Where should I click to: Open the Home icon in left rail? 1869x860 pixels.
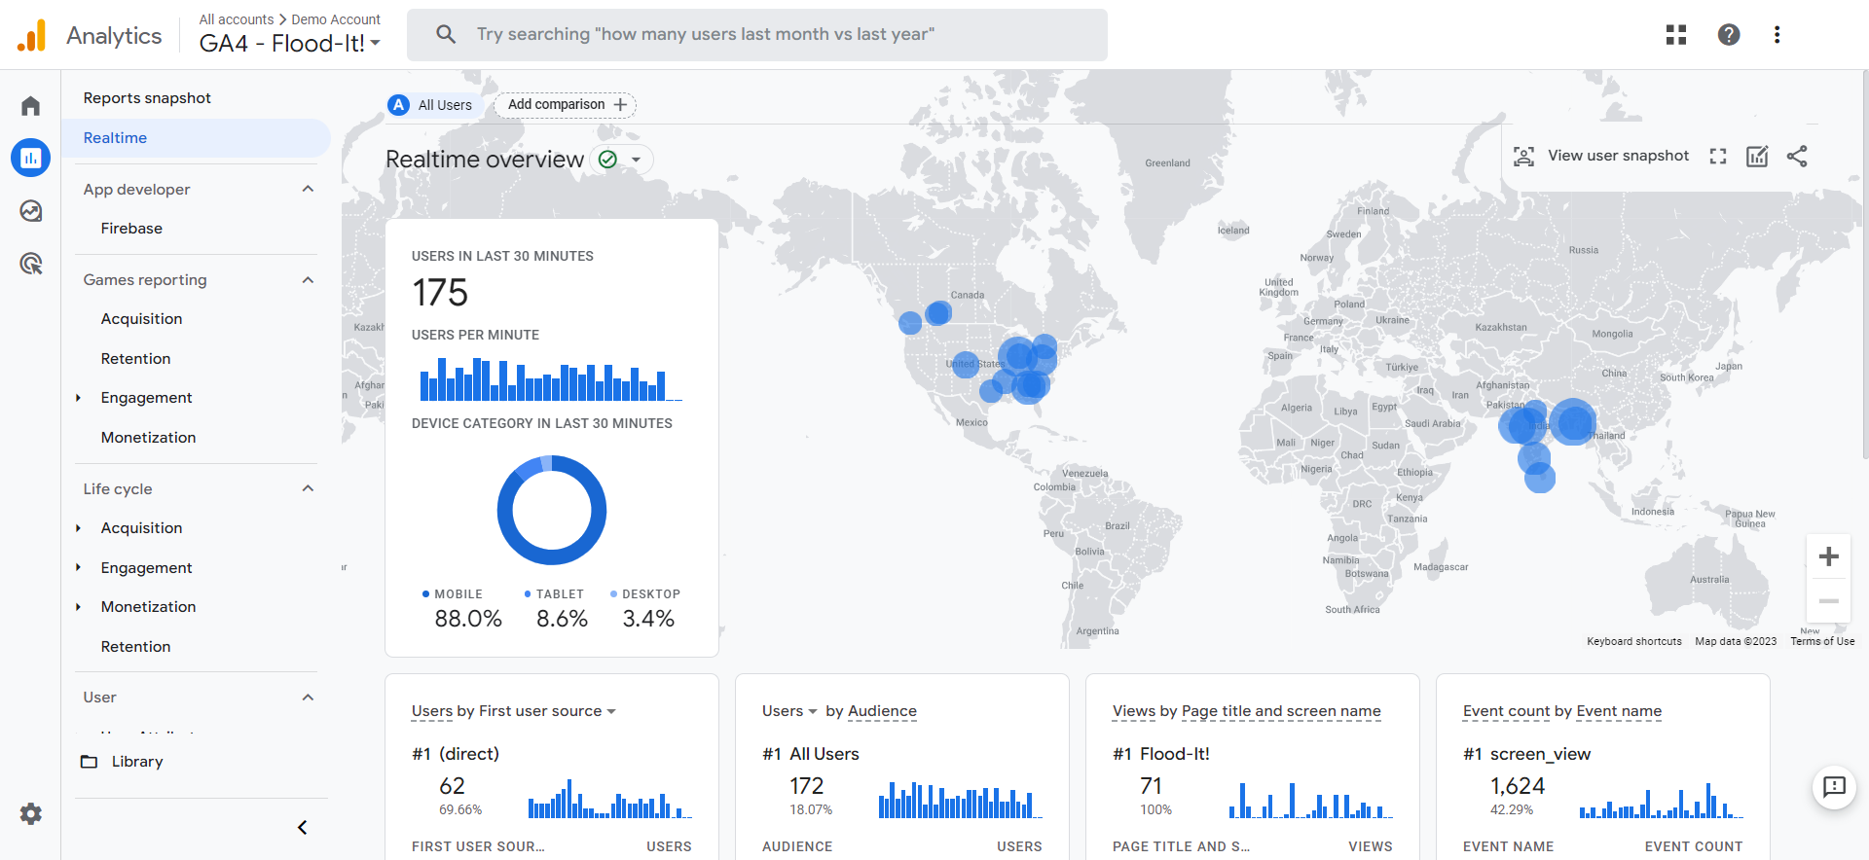pos(31,106)
